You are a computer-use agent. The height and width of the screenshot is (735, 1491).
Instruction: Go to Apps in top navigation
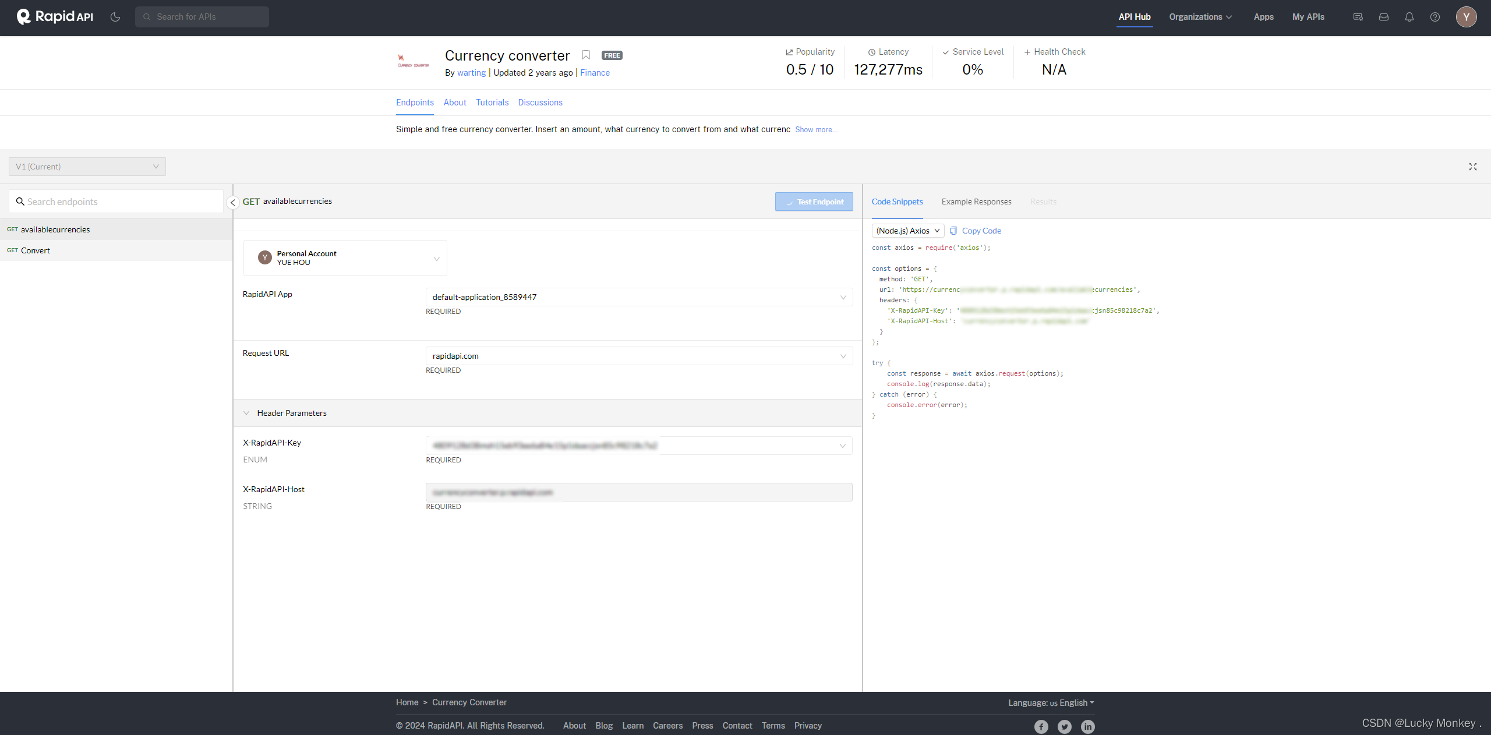[1263, 17]
